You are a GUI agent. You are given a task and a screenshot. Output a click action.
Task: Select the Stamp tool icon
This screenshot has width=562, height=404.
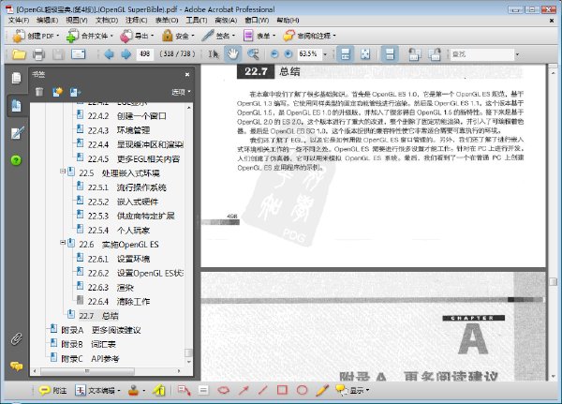(133, 390)
